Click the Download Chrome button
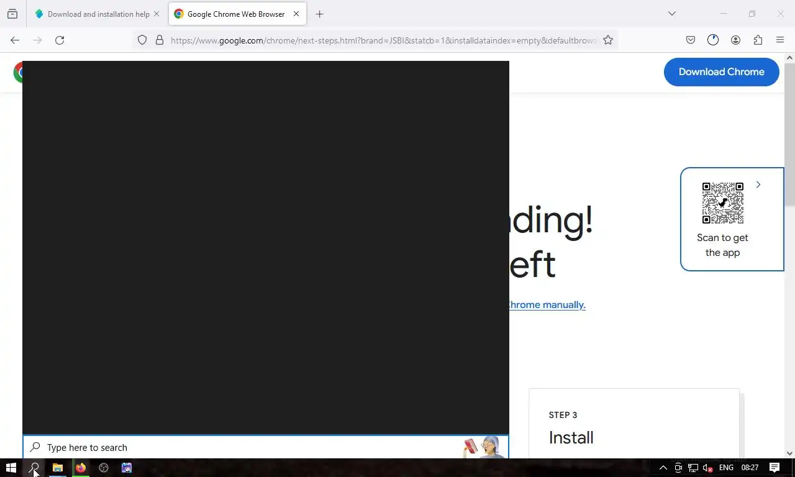The image size is (795, 477). [x=721, y=72]
